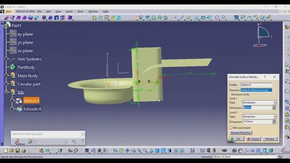Image resolution: width=290 pixels, height=163 pixels.
Task: Click the Fly mode icon
Action: coord(115,151)
